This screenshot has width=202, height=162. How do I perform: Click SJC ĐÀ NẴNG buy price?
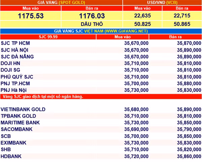(136, 57)
